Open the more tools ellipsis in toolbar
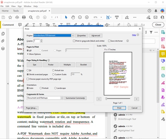166x139 pixels. click(135, 17)
